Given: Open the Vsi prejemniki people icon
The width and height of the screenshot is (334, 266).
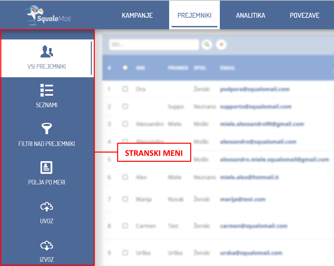Looking at the screenshot, I should pyautogui.click(x=47, y=52).
